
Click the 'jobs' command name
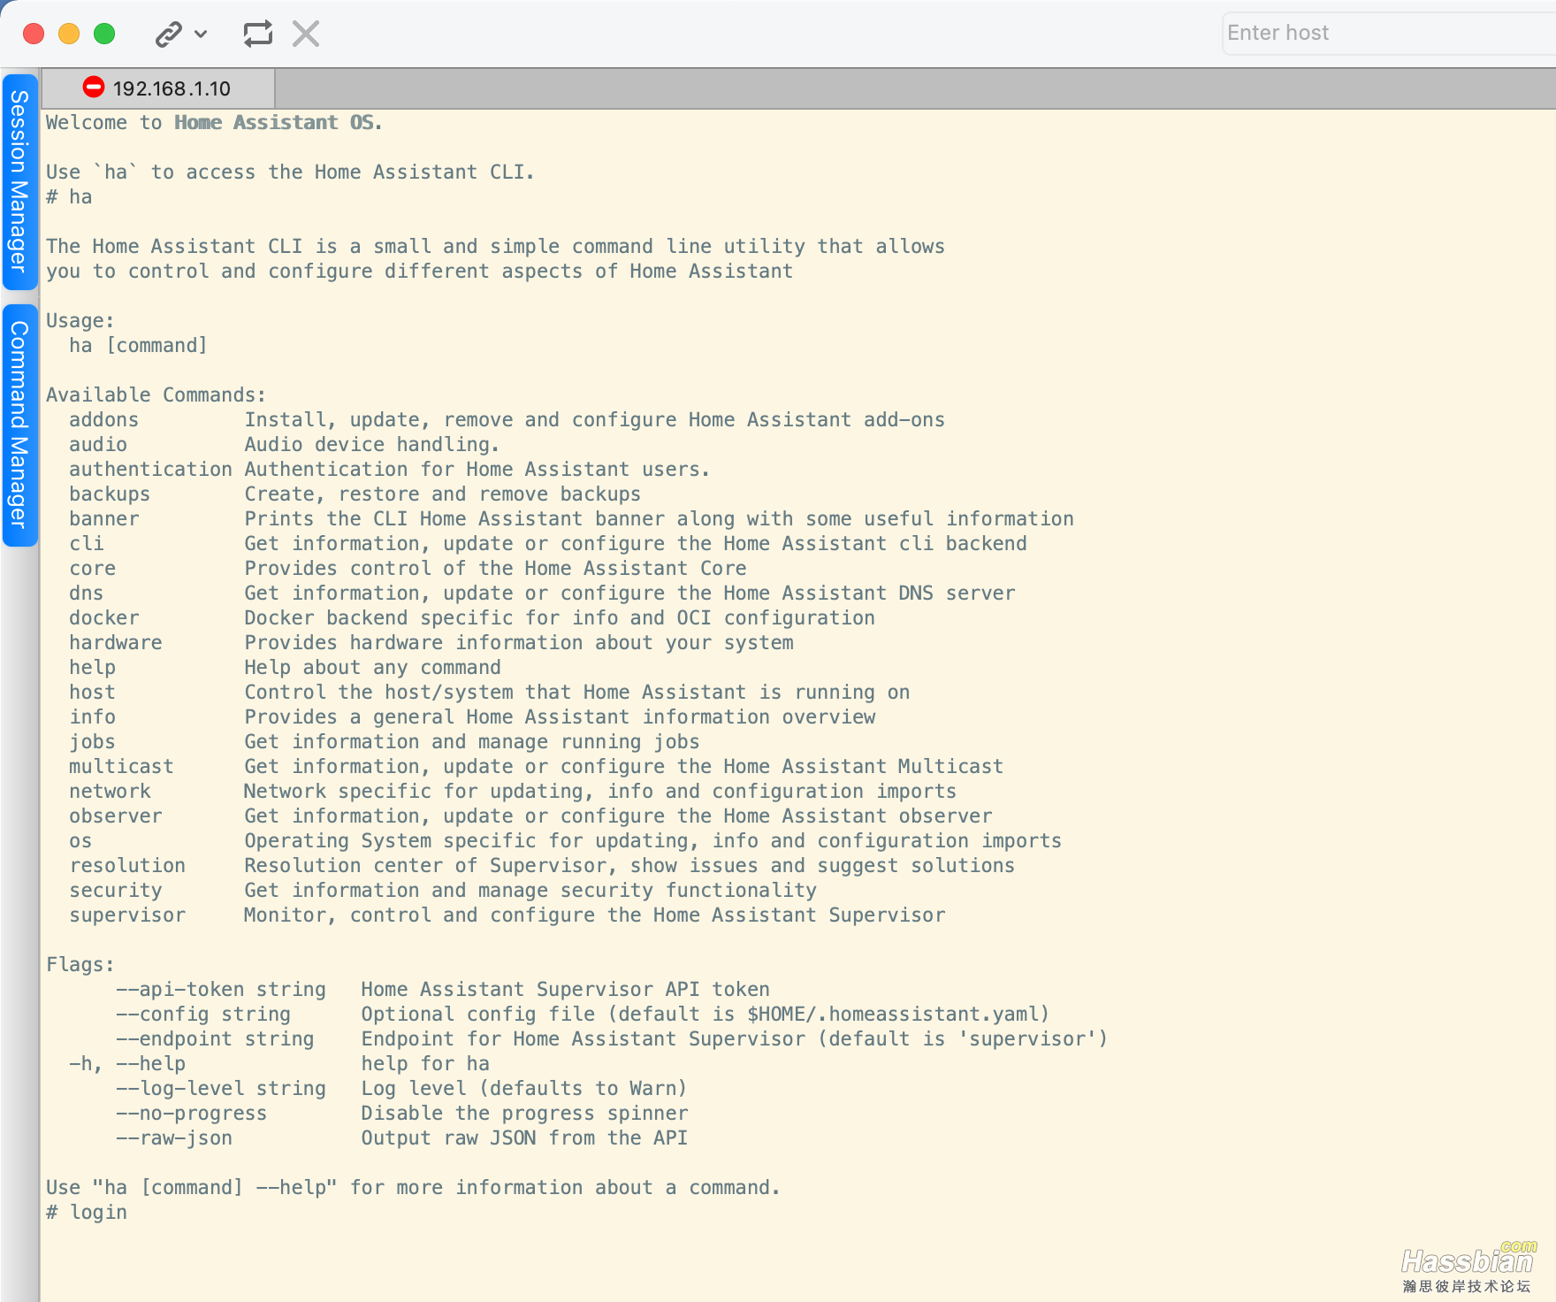[93, 742]
